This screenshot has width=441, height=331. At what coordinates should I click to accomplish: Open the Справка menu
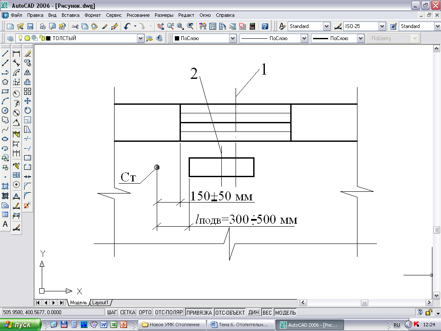pos(225,15)
